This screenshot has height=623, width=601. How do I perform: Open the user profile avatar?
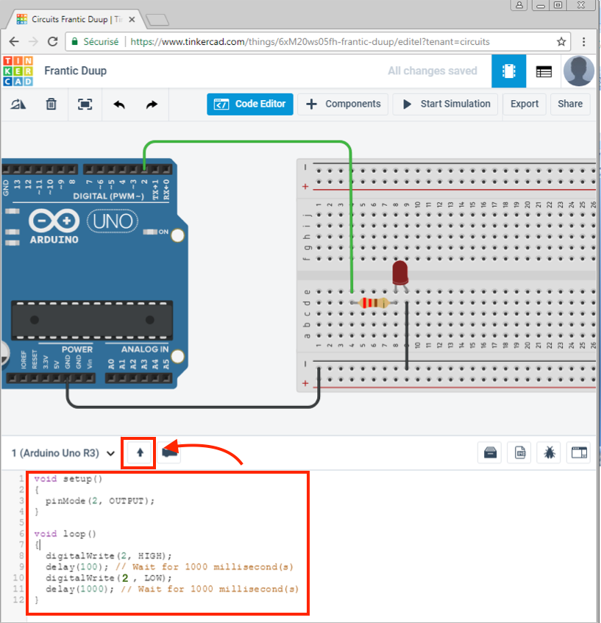click(578, 71)
